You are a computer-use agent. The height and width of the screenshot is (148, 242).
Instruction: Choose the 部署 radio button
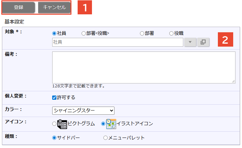pos(142,33)
